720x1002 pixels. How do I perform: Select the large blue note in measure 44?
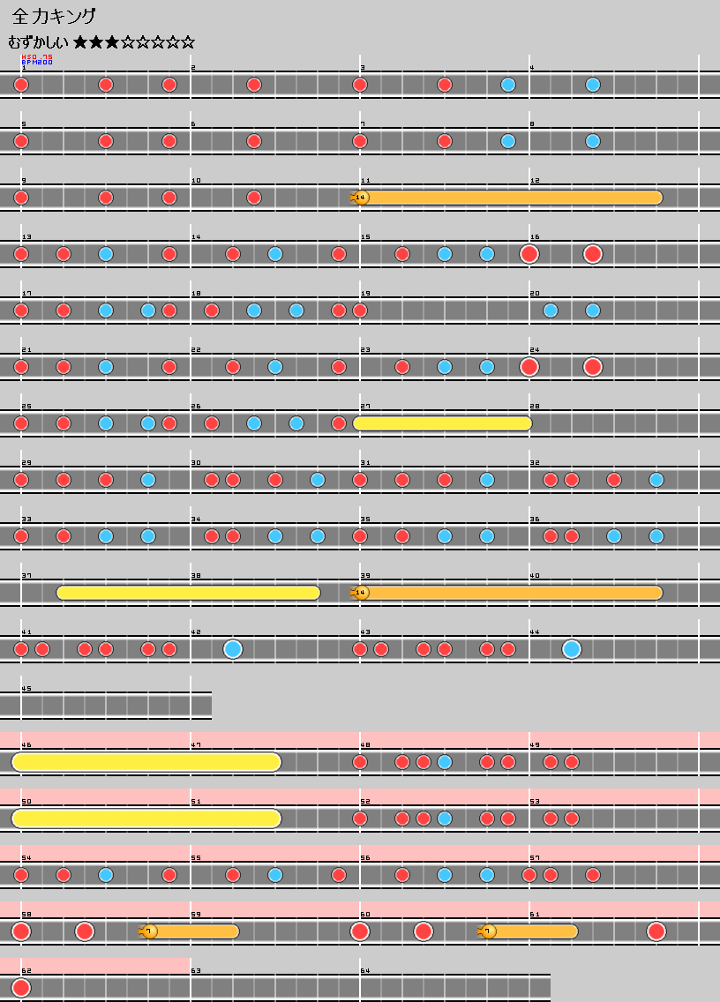(x=572, y=649)
